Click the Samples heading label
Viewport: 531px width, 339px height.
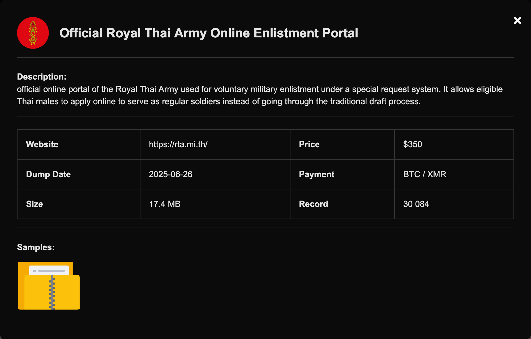(36, 247)
